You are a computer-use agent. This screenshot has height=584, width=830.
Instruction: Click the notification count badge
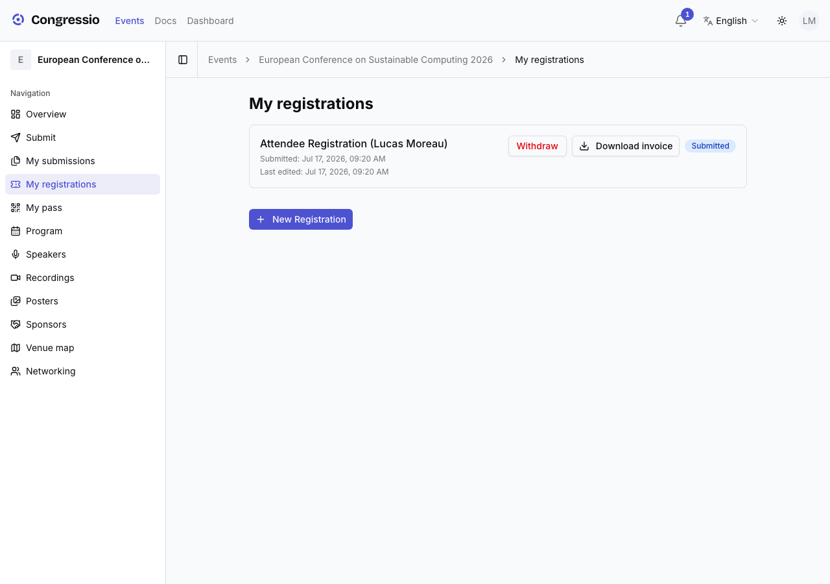687,14
